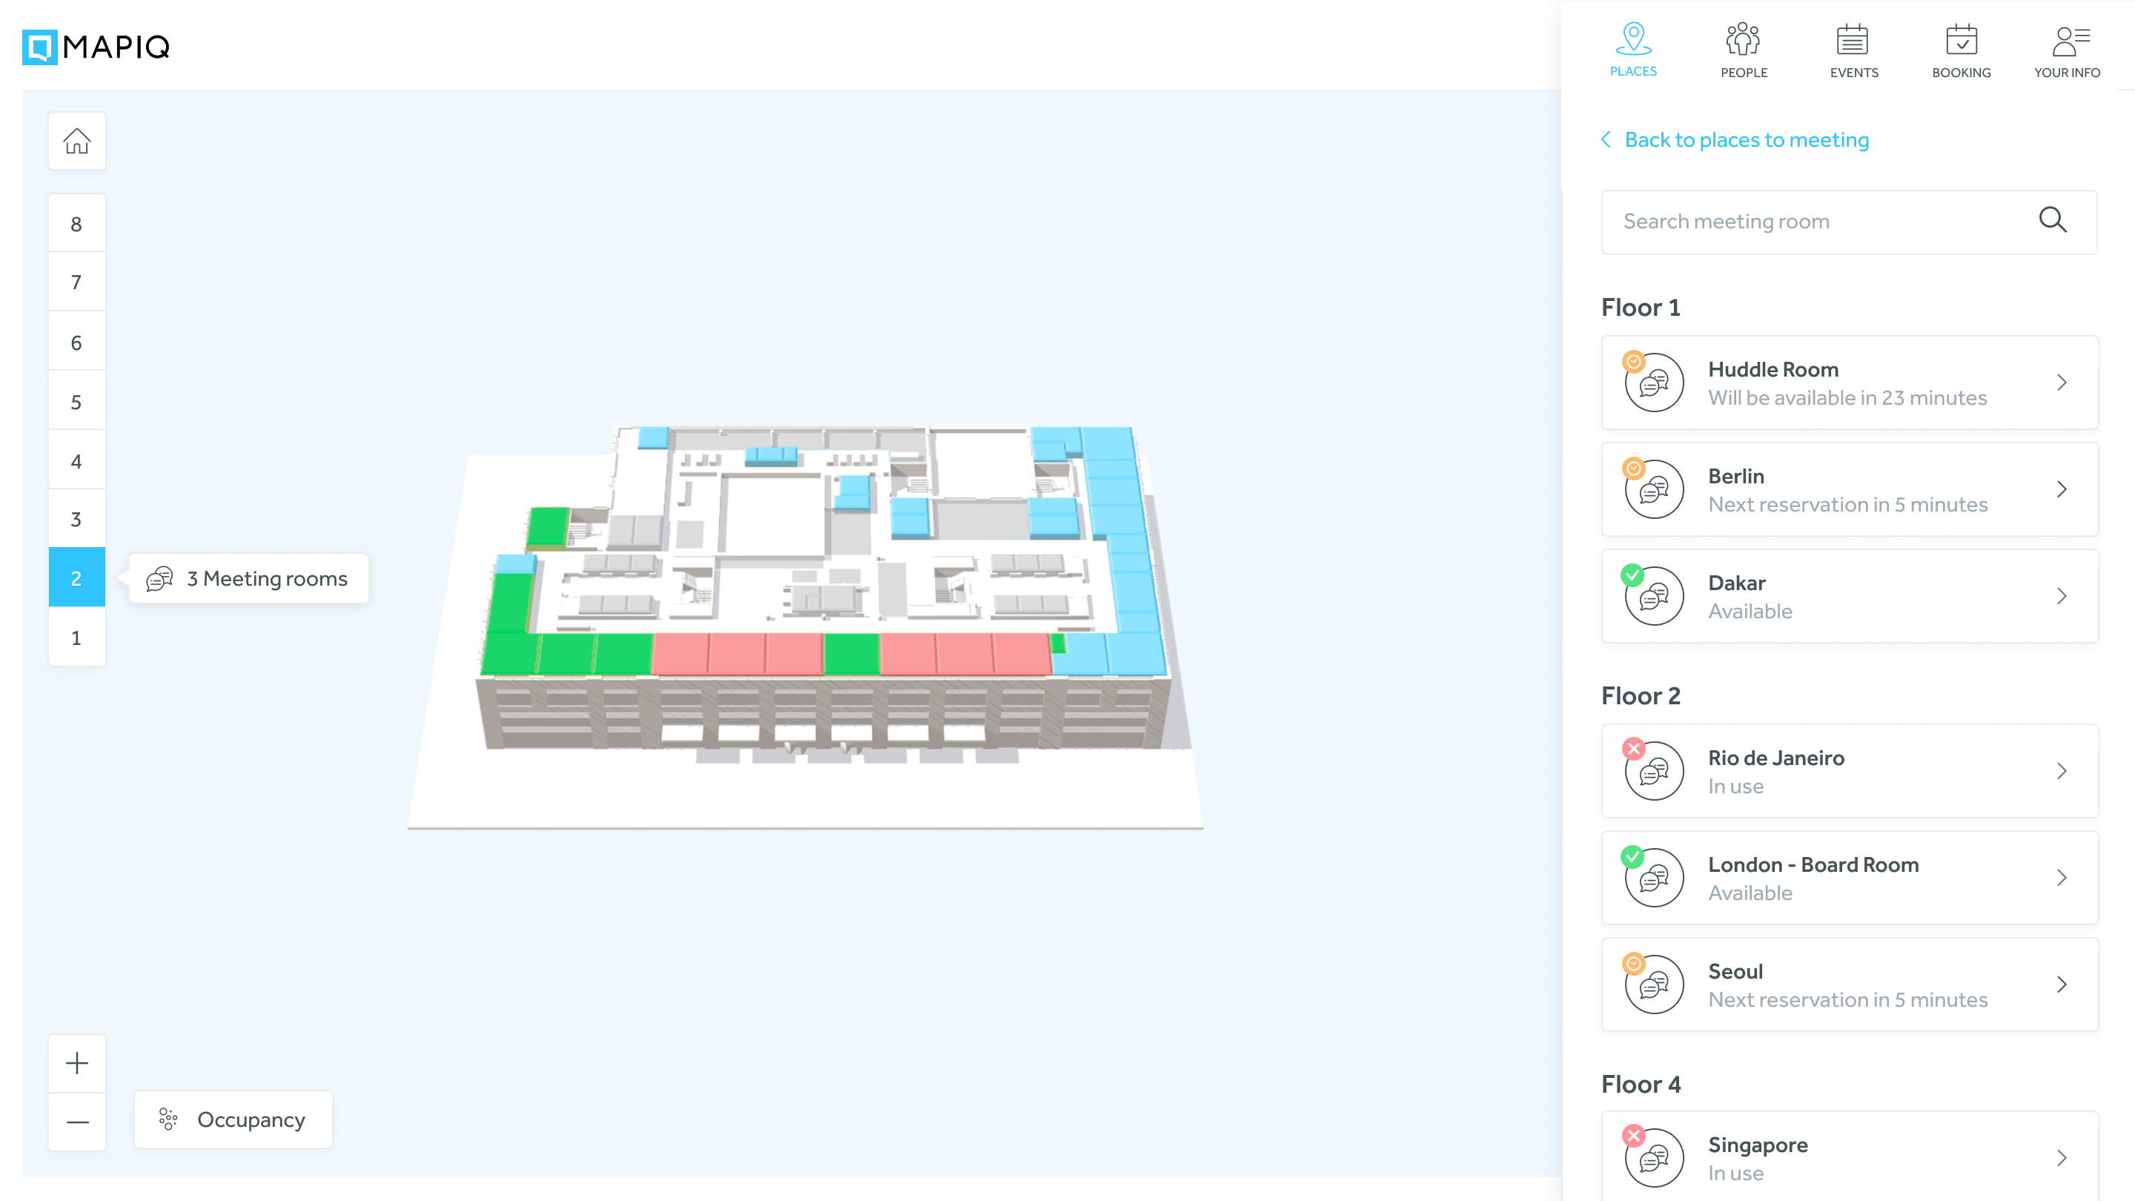Click the Huddle Room meeting icon
This screenshot has height=1201, width=2135.
(x=1653, y=383)
